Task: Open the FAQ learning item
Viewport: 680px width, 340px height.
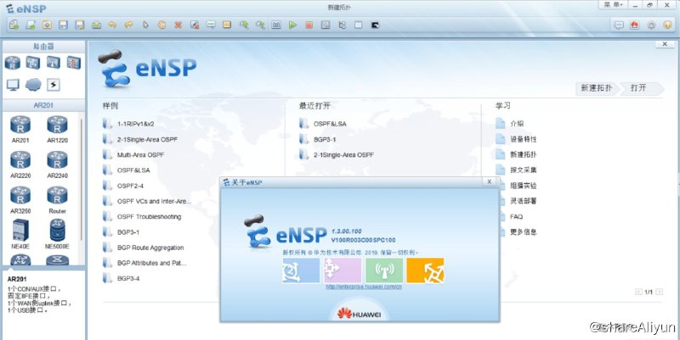Action: (516, 216)
